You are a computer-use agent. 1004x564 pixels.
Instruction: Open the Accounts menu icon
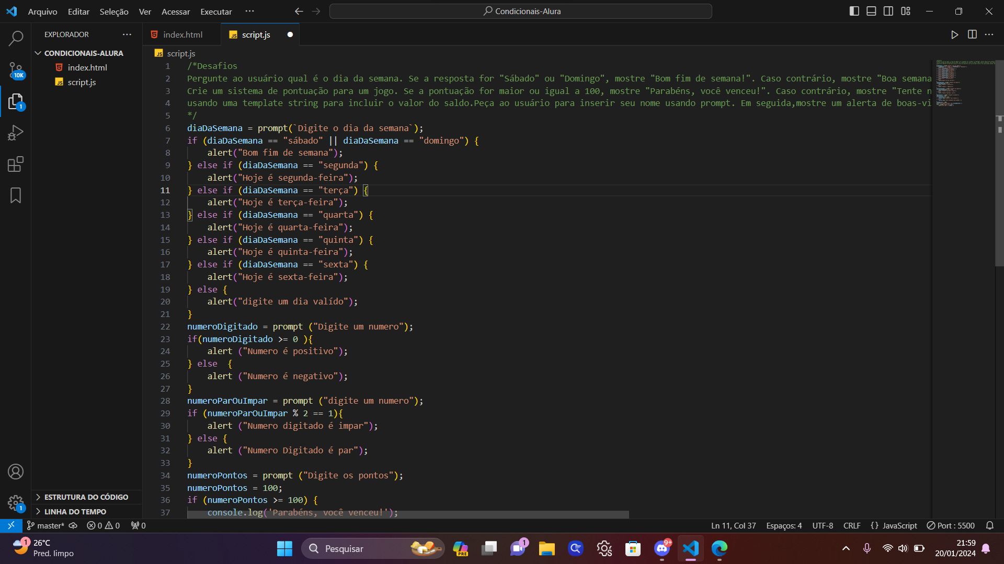[16, 472]
